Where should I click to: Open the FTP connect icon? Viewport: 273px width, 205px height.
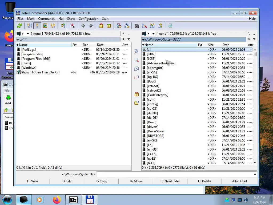point(119,26)
